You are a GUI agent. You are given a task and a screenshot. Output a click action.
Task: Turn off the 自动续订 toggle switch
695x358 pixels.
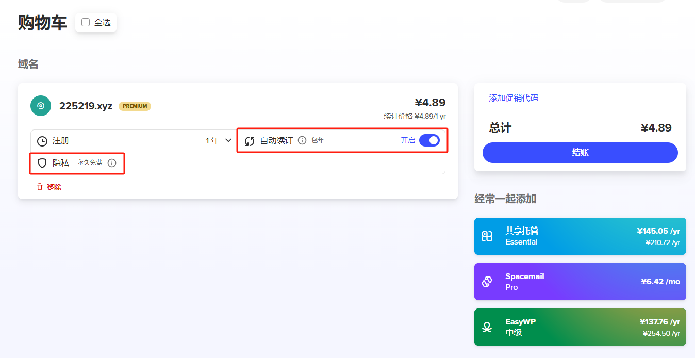point(429,140)
